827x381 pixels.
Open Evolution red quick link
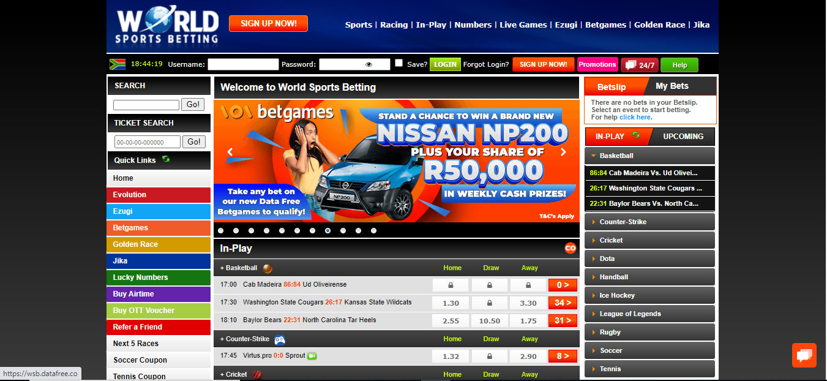coord(159,195)
